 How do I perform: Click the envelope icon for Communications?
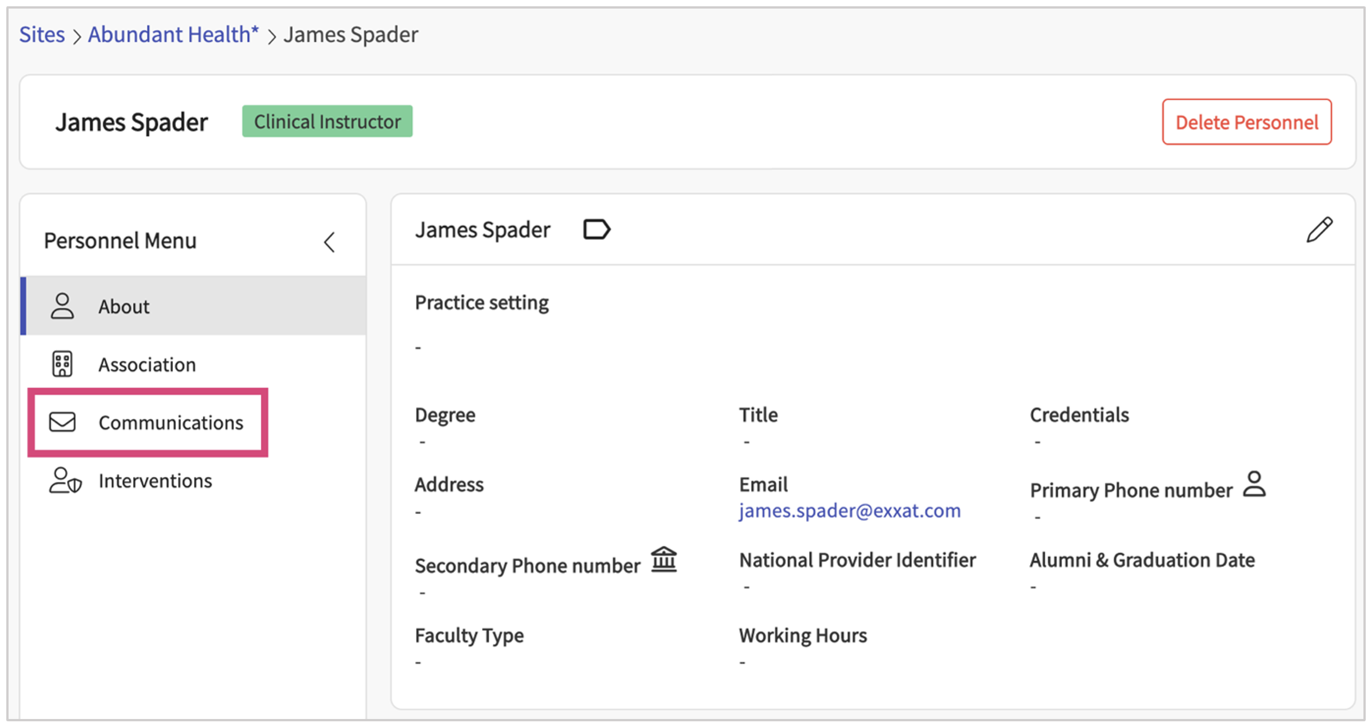coord(62,422)
